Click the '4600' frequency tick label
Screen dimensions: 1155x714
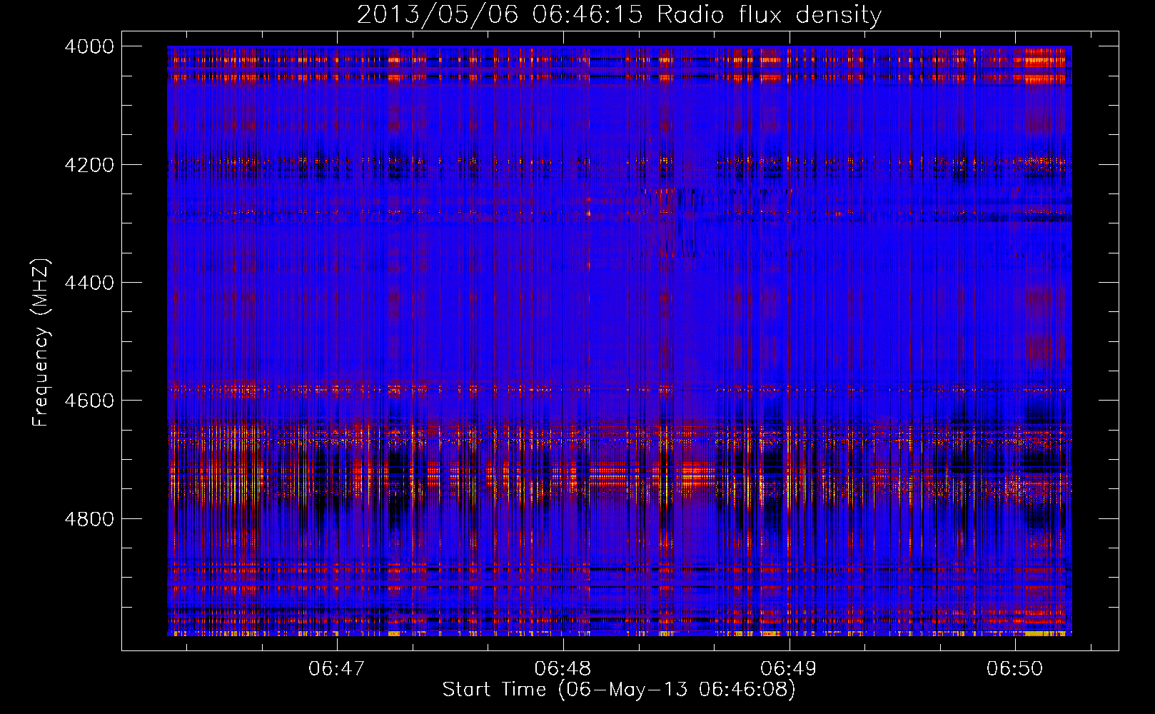coord(89,401)
